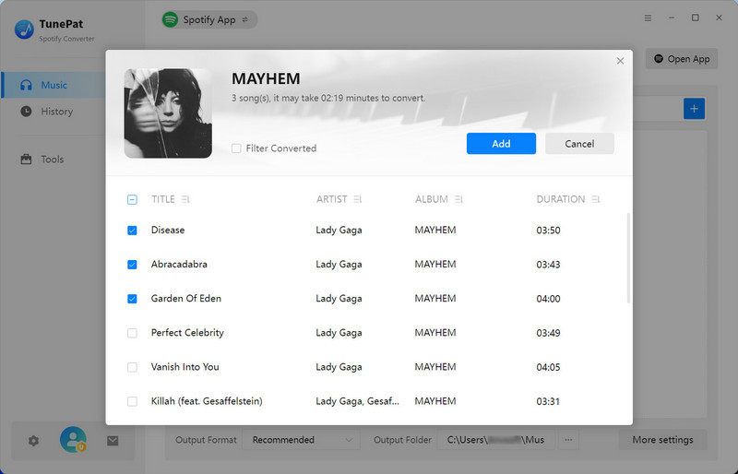Click the MAYHEM dialog heading
The height and width of the screenshot is (474, 738).
point(266,78)
